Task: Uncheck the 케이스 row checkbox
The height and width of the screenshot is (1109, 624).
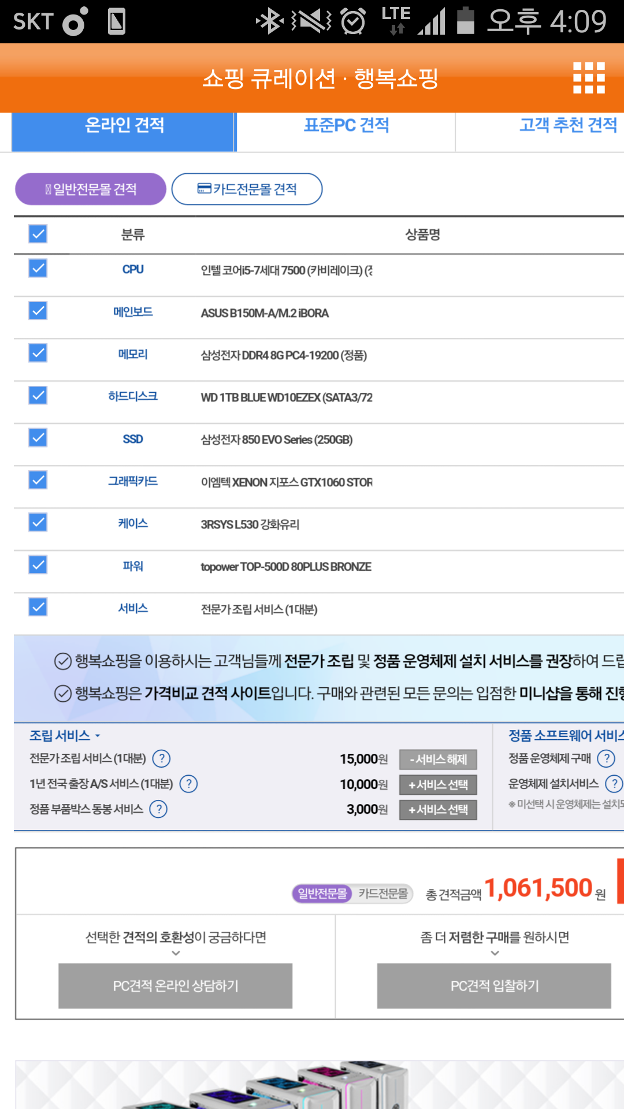Action: [x=38, y=523]
